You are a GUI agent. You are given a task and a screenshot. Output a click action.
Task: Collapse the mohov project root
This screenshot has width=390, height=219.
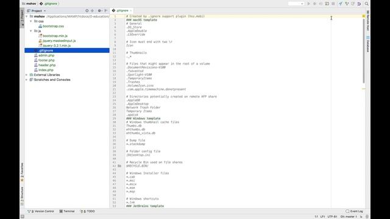coord(27,16)
